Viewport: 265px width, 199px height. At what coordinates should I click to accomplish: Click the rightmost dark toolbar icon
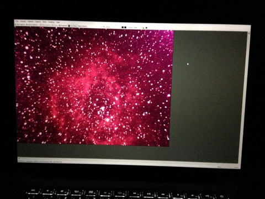pos(146,28)
